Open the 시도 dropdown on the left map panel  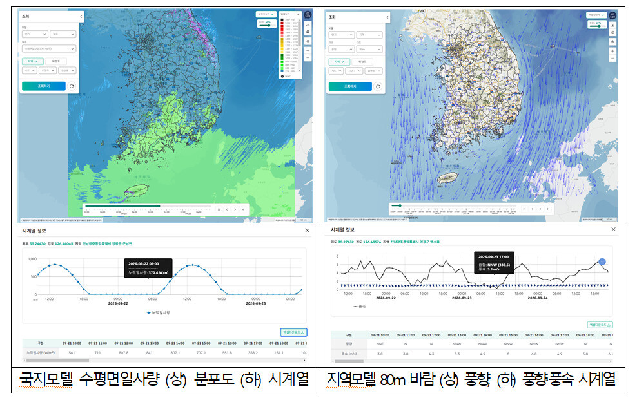30,71
